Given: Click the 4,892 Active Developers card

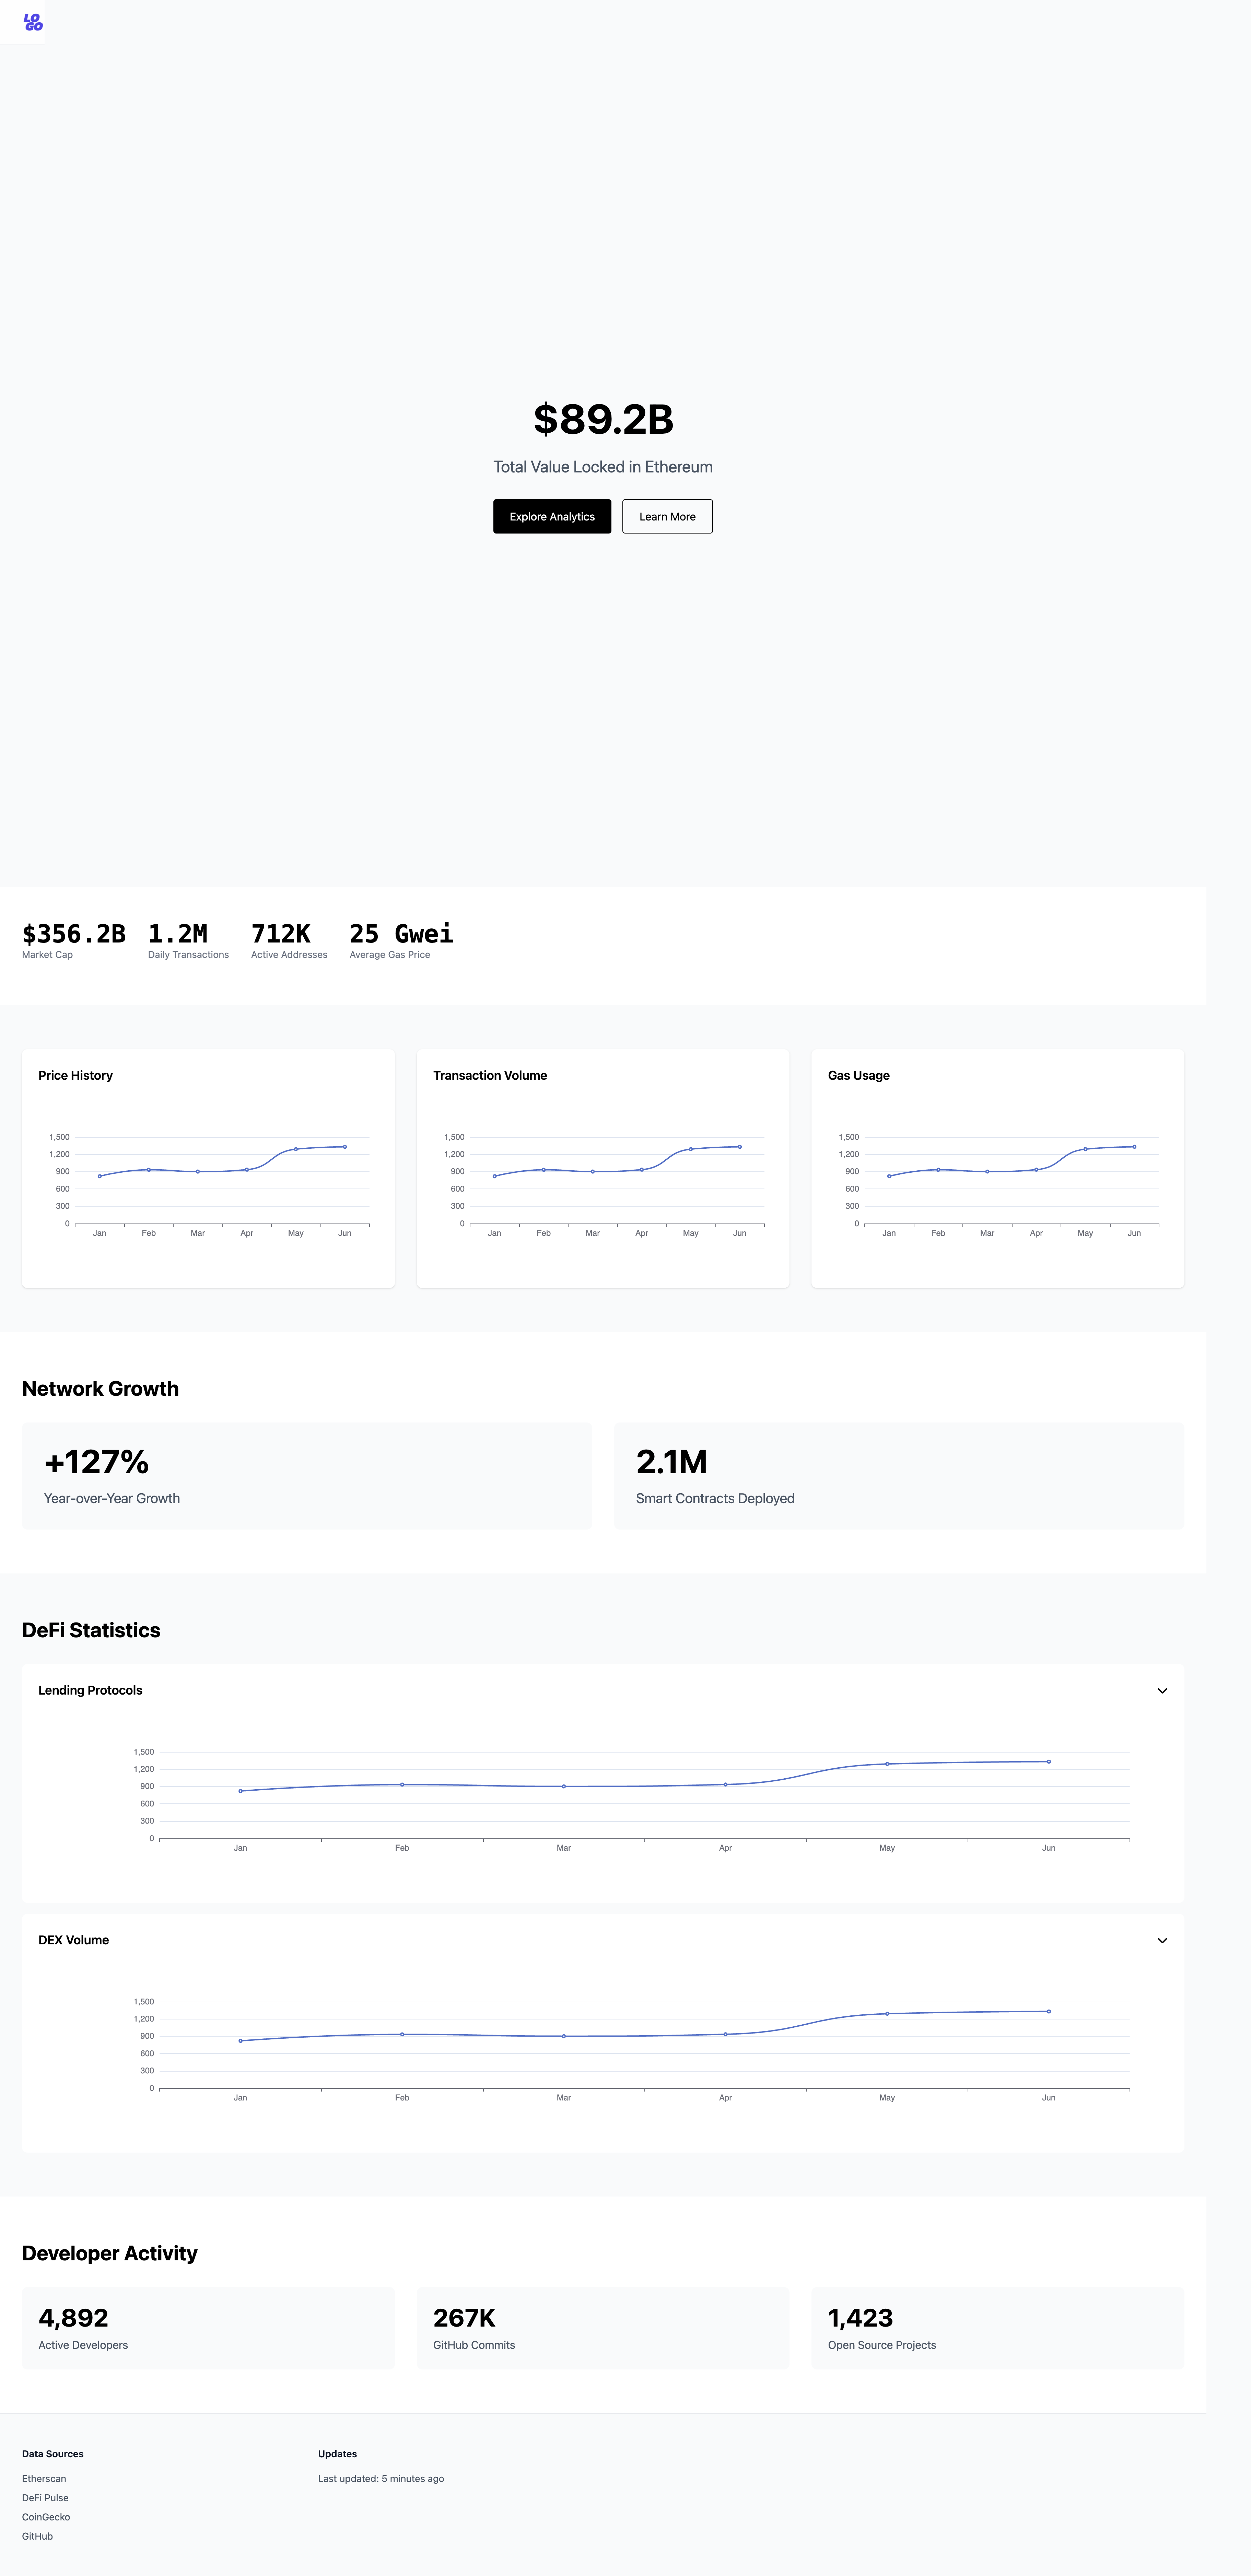Looking at the screenshot, I should click(208, 2328).
